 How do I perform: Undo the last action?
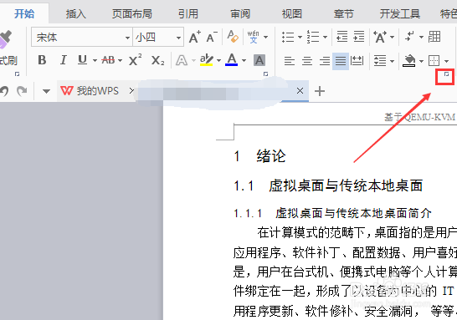click(4, 91)
